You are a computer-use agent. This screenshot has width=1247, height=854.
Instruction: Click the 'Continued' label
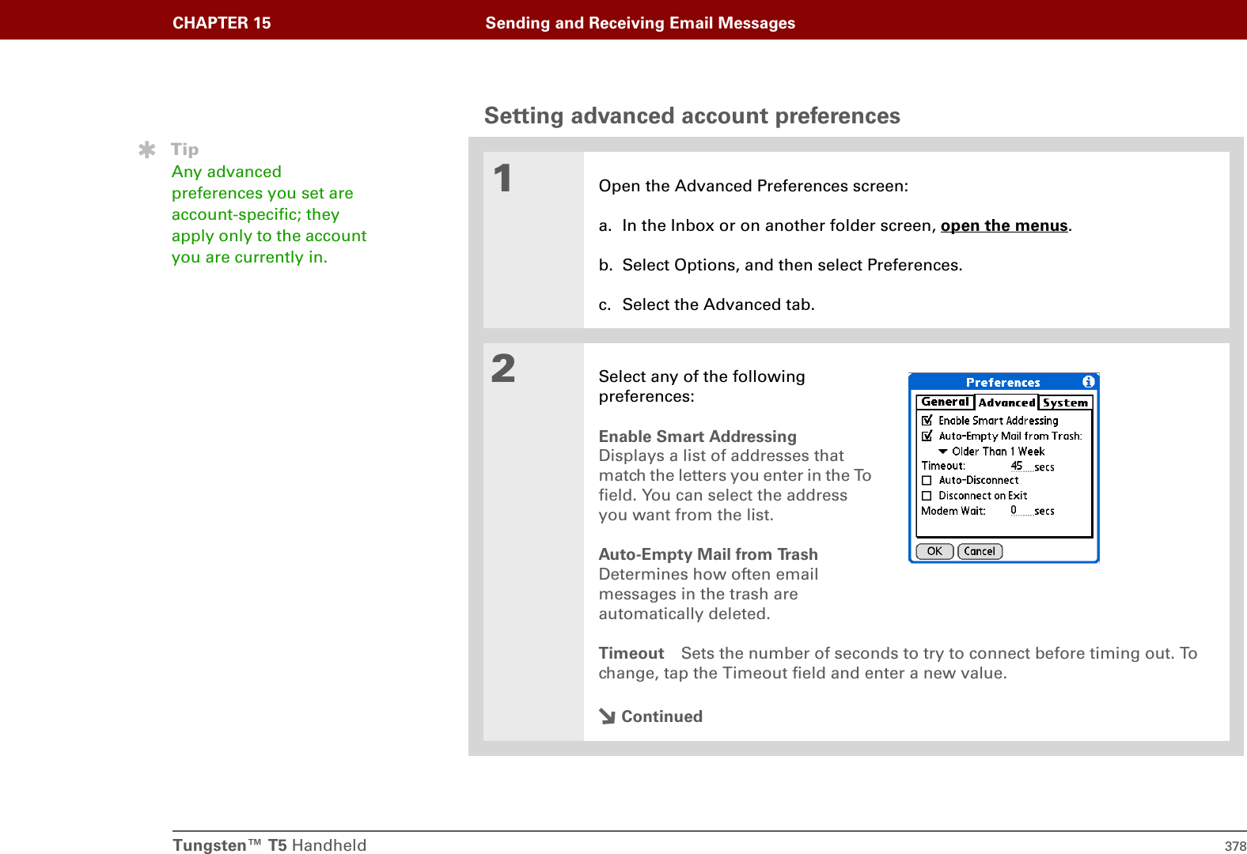[661, 716]
